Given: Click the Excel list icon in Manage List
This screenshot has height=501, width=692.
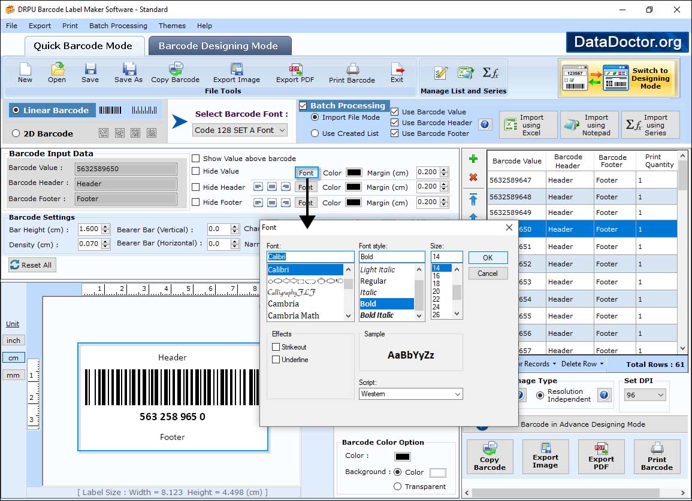Looking at the screenshot, I should click(x=466, y=73).
